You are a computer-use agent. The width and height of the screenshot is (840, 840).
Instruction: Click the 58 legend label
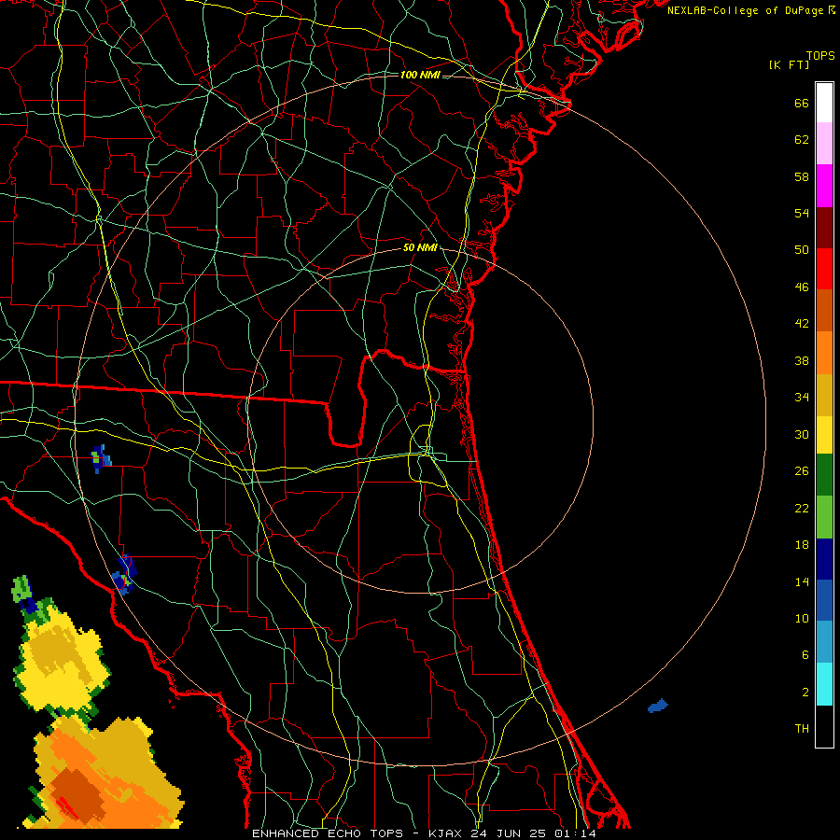[802, 176]
